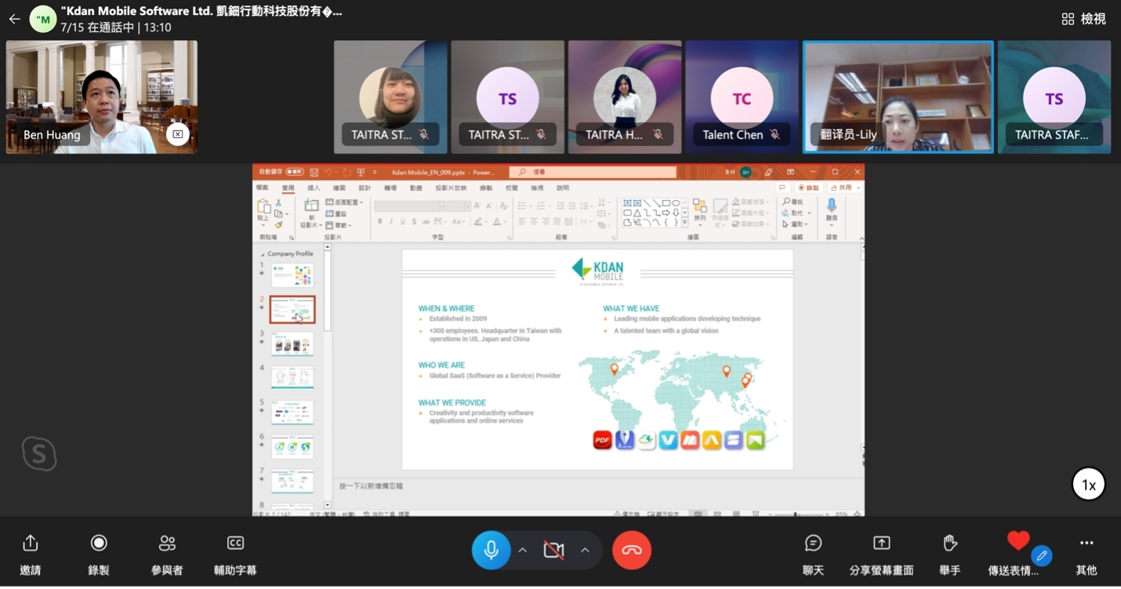Screen dimensions: 1121x589
Task: Select slide 6 thumbnail
Action: pos(292,447)
